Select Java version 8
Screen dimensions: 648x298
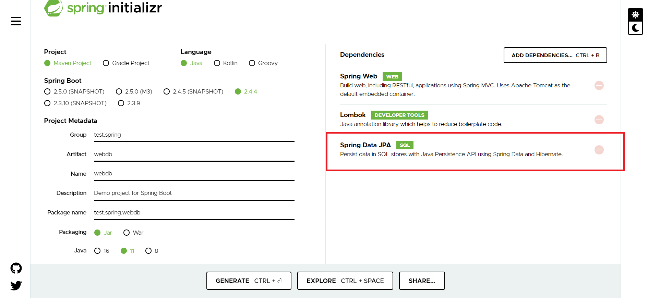click(x=152, y=251)
